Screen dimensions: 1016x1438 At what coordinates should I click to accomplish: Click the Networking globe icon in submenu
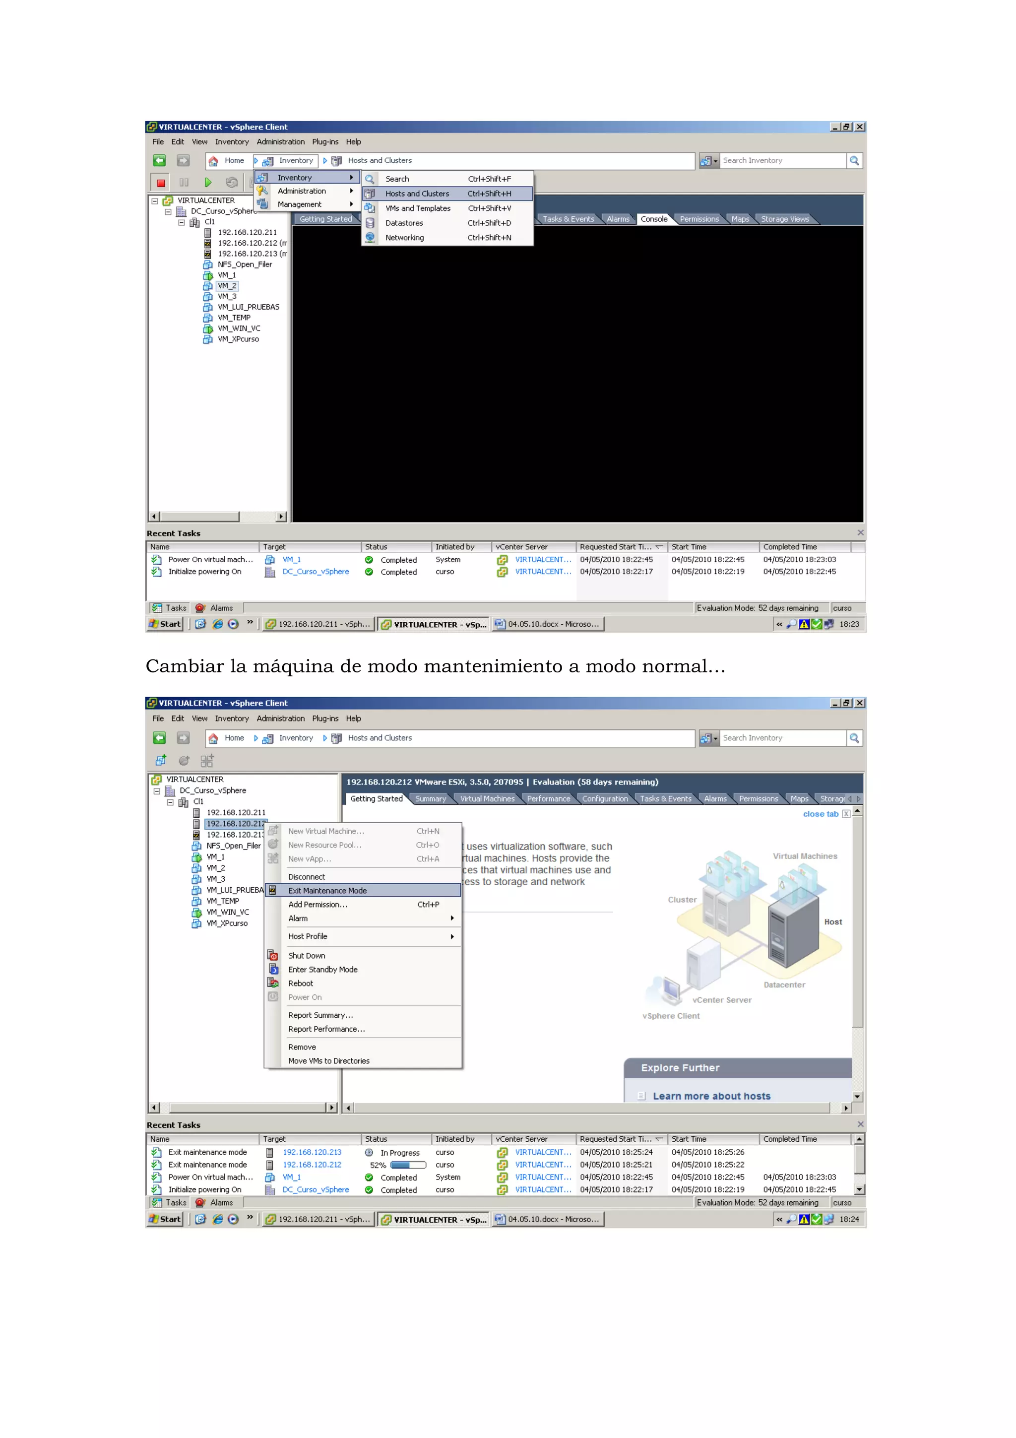pos(370,237)
